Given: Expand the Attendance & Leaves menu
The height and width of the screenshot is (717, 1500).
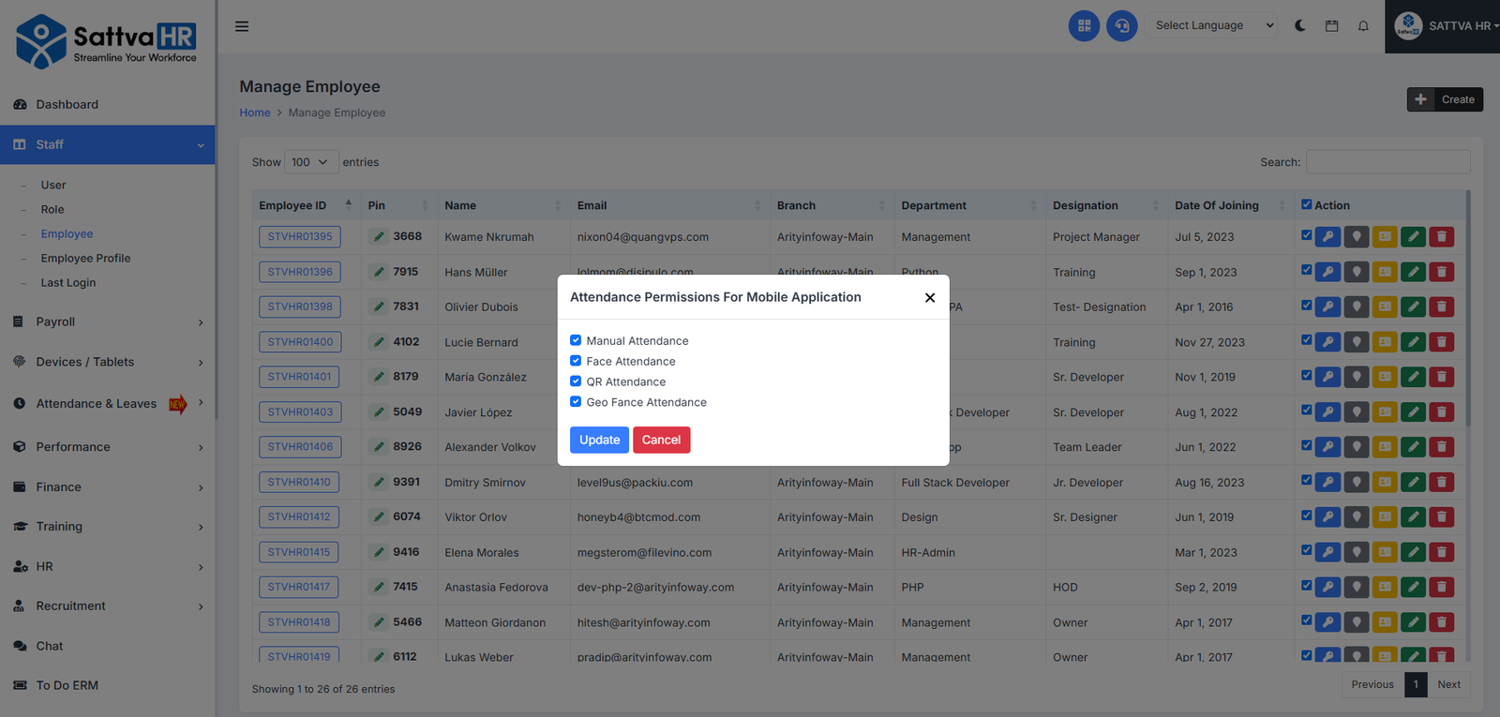Looking at the screenshot, I should click(107, 403).
